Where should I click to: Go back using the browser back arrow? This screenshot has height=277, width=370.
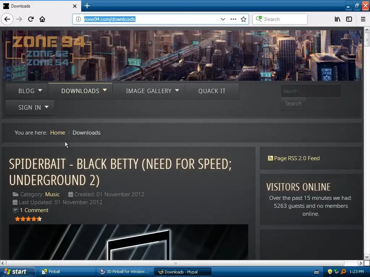7,19
